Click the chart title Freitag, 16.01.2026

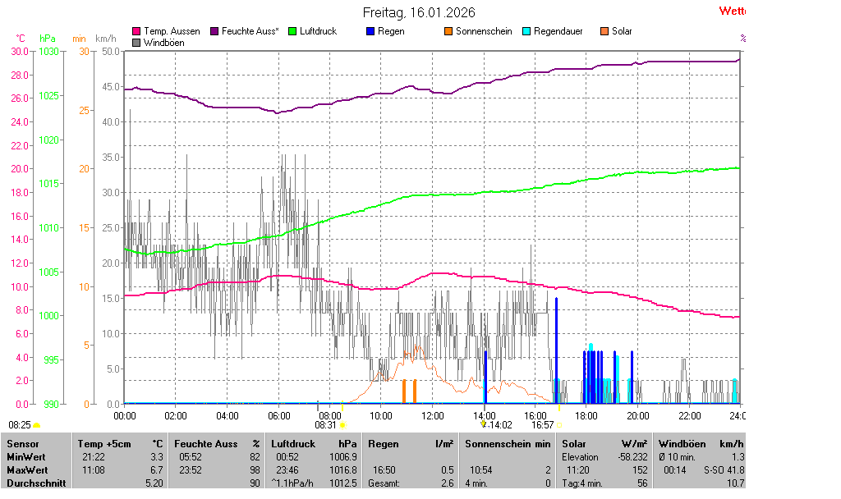point(419,12)
